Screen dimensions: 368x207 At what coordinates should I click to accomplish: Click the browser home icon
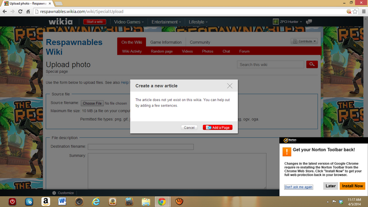[x=28, y=11]
